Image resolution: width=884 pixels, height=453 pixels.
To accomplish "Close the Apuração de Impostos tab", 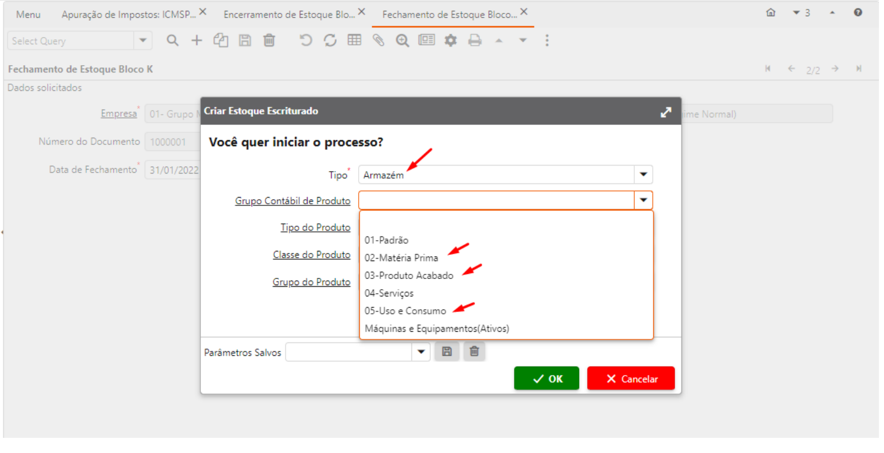I will pos(203,12).
